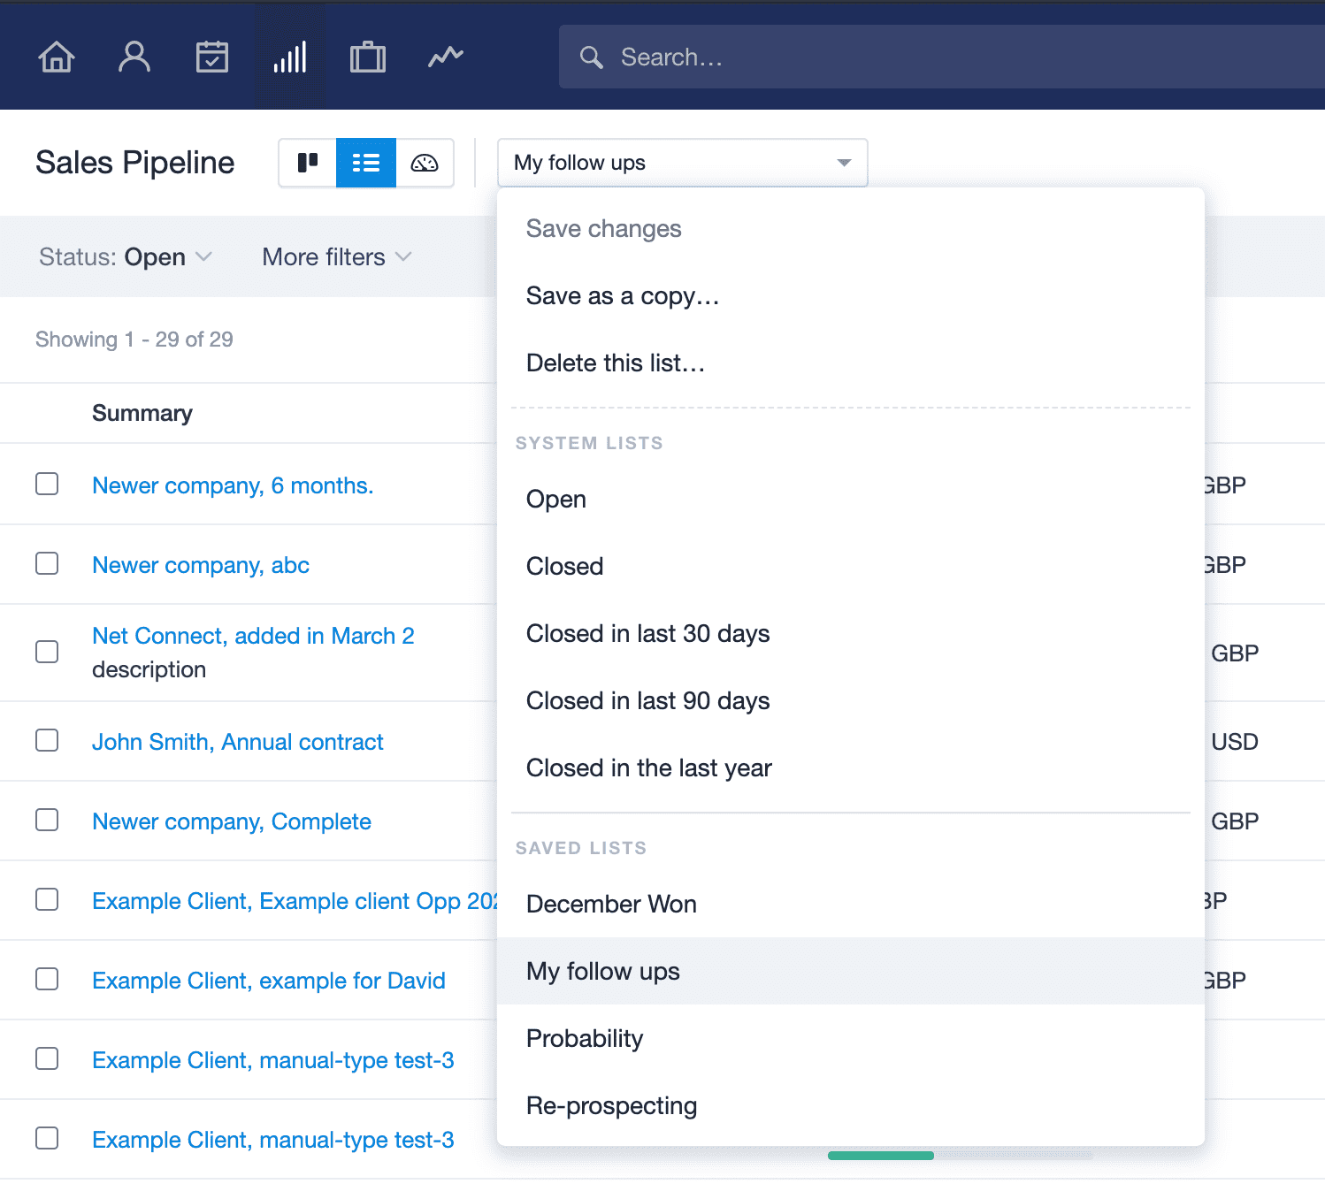Click the Summary column header
Image resolution: width=1325 pixels, height=1199 pixels.
pos(142,413)
